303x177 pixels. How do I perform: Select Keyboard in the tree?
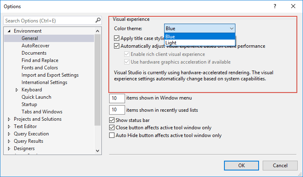coord(32,90)
